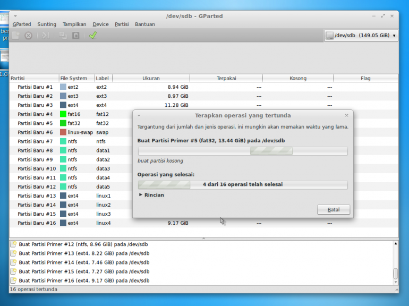409x306 pixels.
Task: Click the fat32 swatch of Partisi Baru #5
Action: (x=63, y=123)
